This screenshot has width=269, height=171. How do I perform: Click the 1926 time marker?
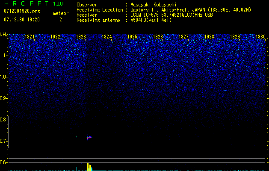(x=158, y=37)
